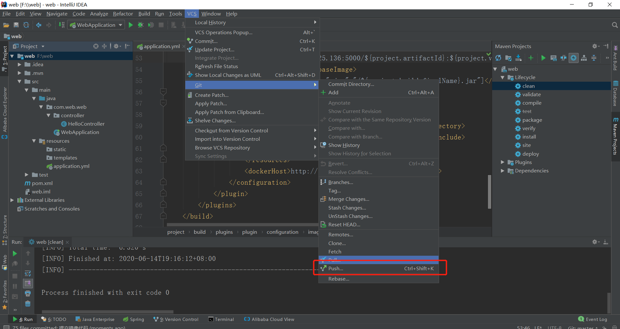
Task: Start debugging with the bug icon
Action: pos(141,25)
